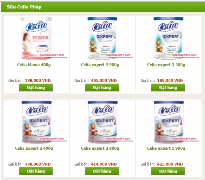Viewport: 205px width, 180px height.
Task: Click the Celia expert 2 900g title link
Action: click(x=100, y=148)
